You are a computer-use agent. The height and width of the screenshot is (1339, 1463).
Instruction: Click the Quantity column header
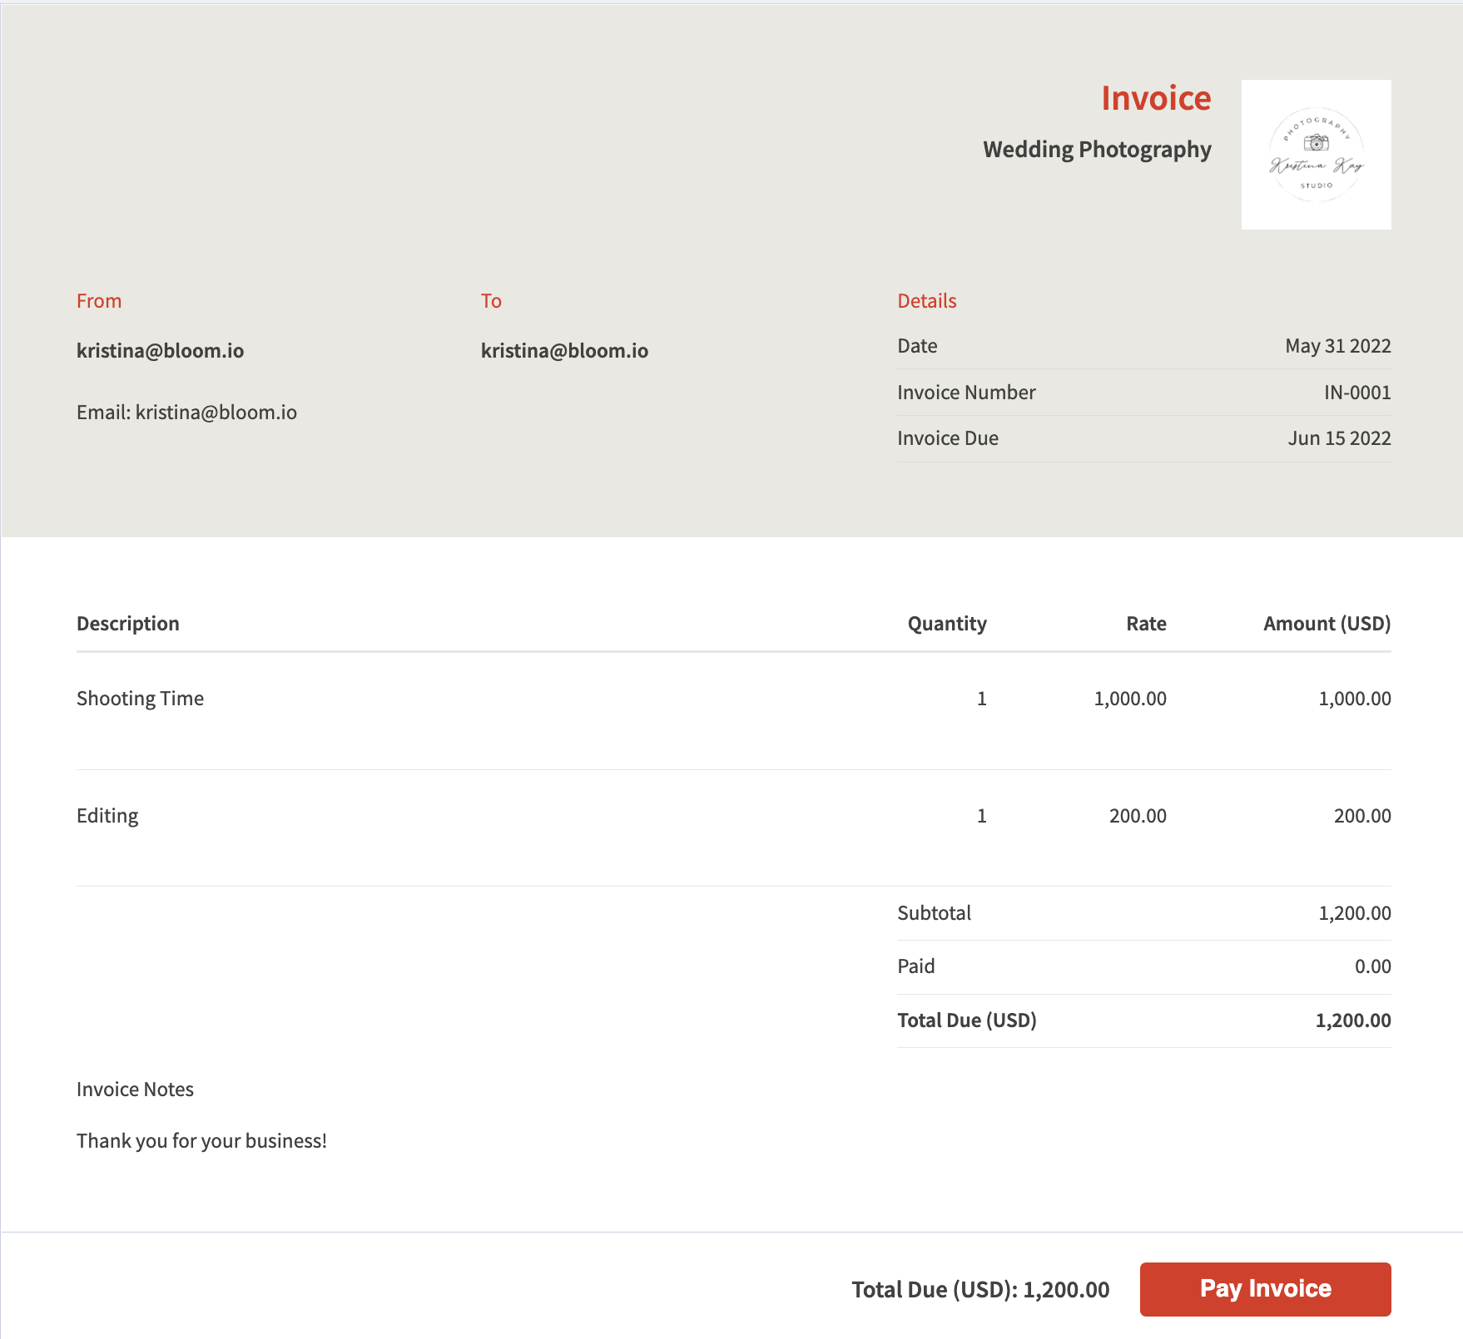947,624
